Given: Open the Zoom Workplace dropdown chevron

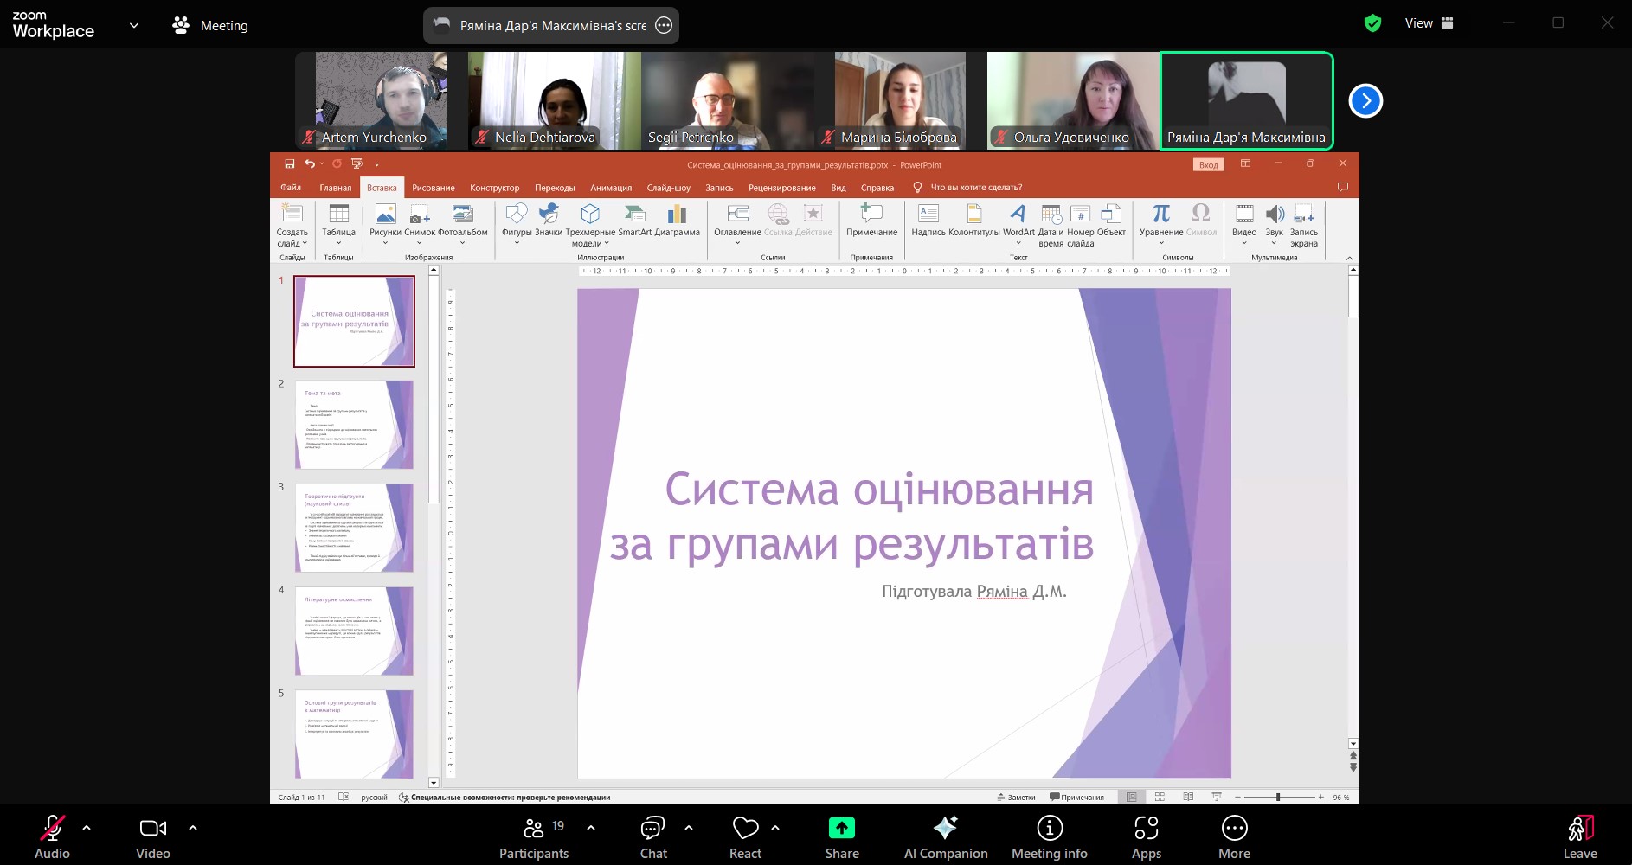Looking at the screenshot, I should pos(134,25).
